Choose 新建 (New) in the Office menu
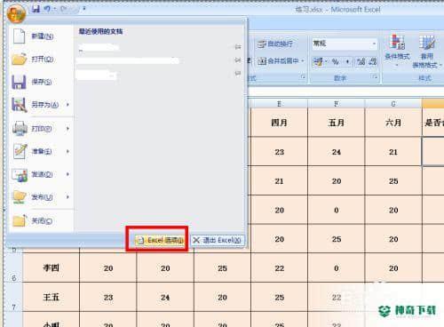The width and height of the screenshot is (444, 327). point(40,36)
